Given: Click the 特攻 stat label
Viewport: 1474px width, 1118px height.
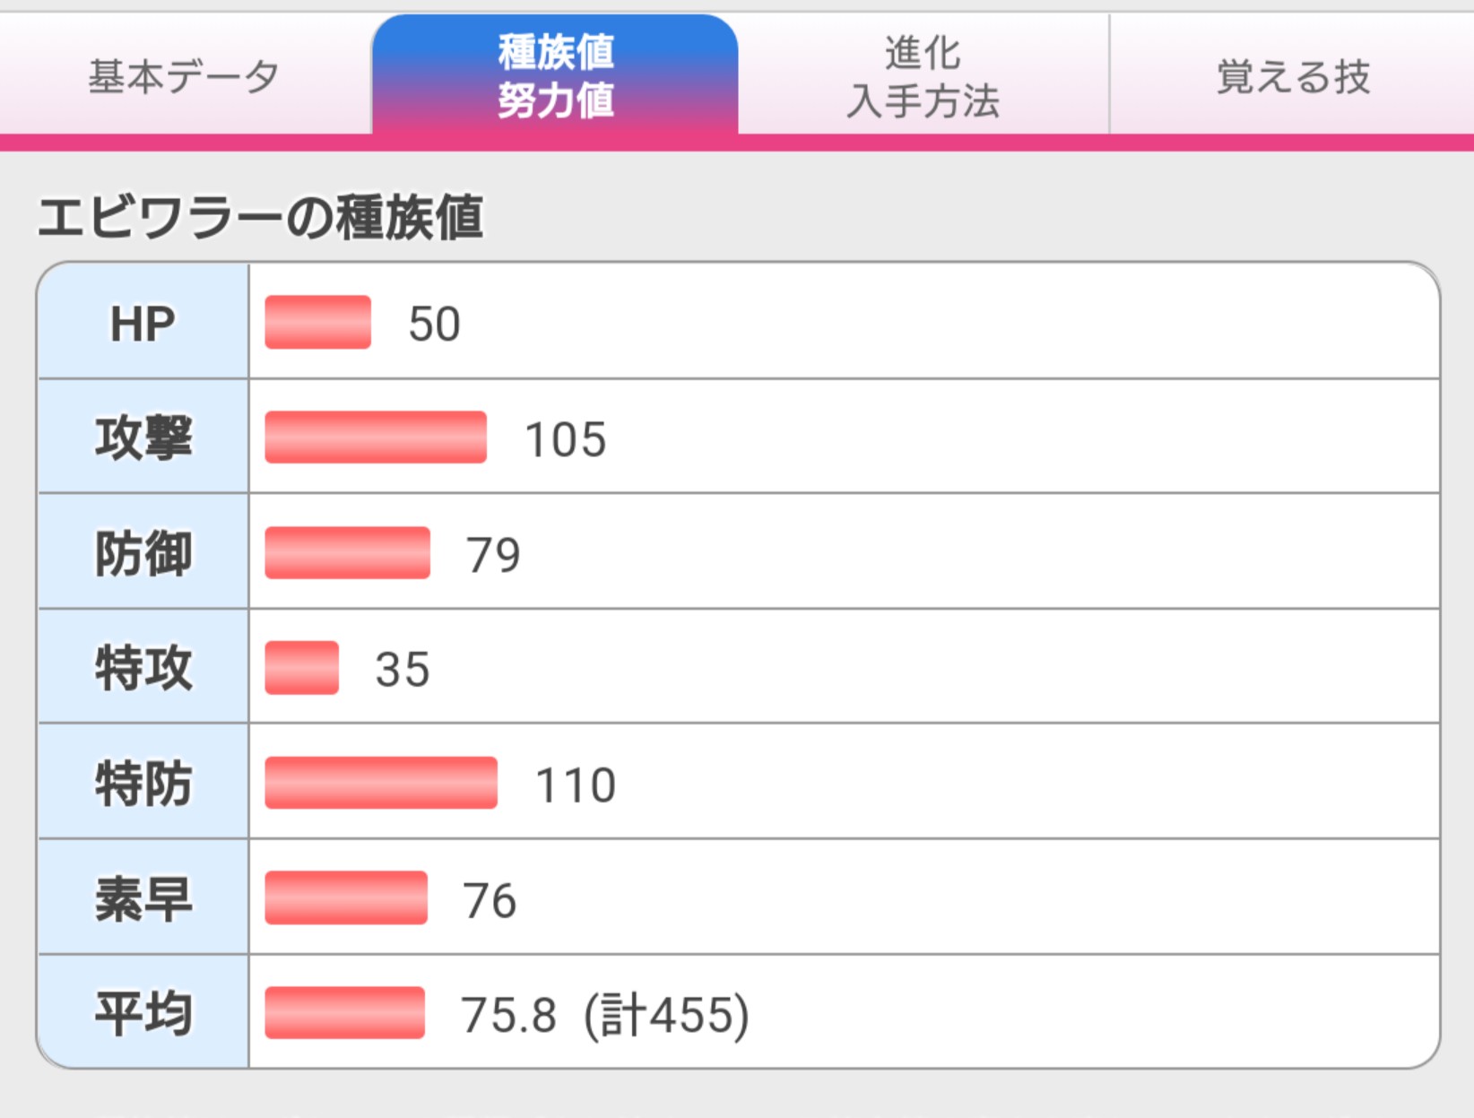Looking at the screenshot, I should click(x=143, y=668).
